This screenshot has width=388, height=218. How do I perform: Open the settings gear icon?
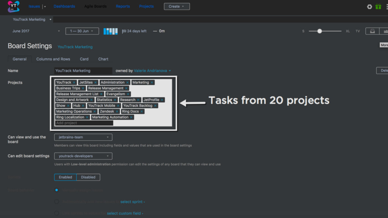point(369,7)
